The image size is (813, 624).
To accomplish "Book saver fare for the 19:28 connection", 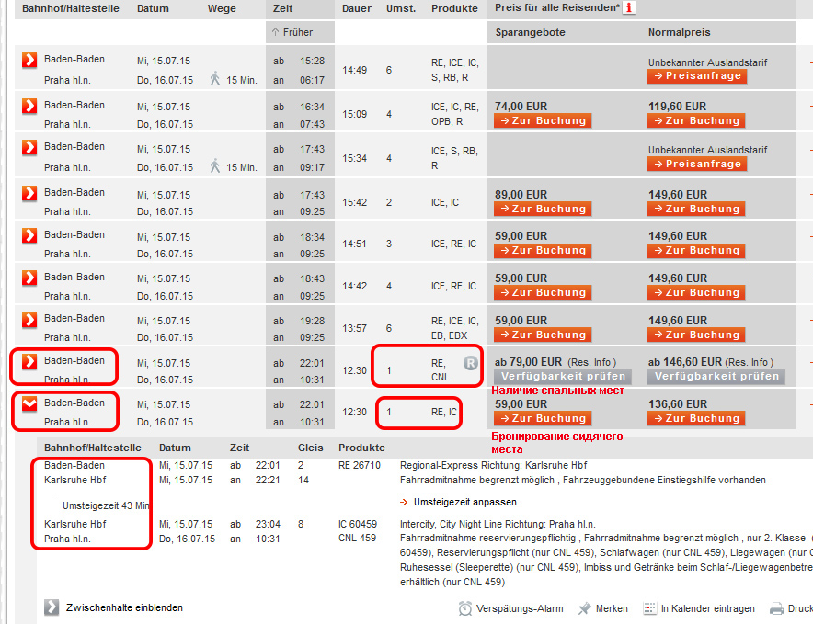I will click(543, 335).
